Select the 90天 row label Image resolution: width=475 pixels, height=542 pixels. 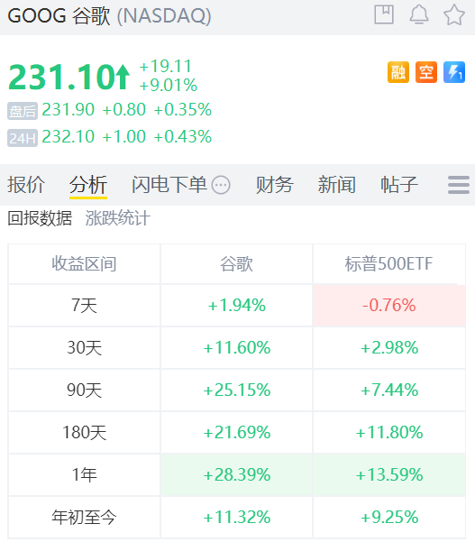point(84,390)
